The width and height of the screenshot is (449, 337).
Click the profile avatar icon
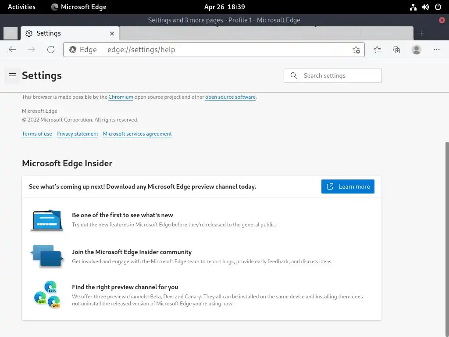tap(417, 50)
